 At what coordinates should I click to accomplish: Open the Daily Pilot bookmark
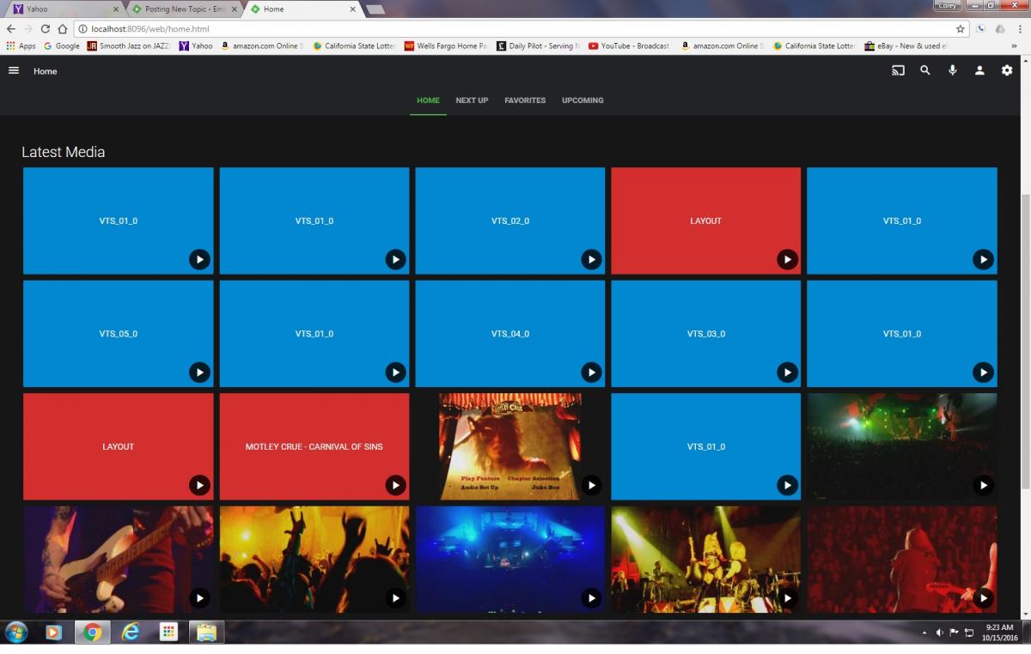coord(539,46)
